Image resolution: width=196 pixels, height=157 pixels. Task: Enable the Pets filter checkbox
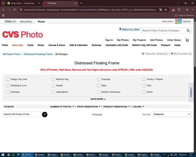[x=144, y=86]
